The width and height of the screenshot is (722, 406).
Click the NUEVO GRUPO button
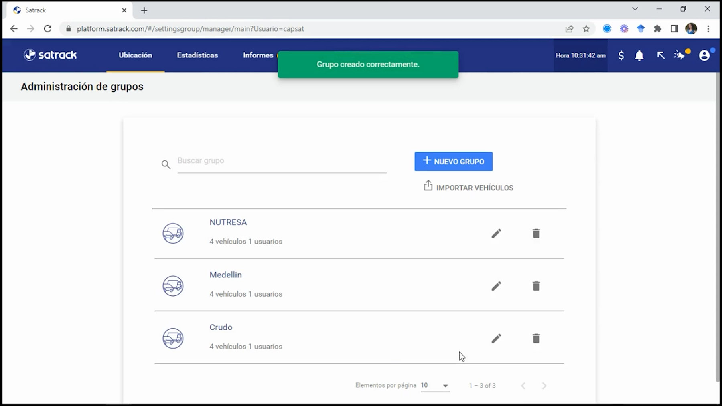(453, 162)
